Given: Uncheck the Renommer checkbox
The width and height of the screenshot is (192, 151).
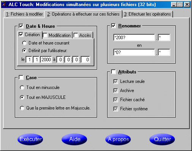Looking at the screenshot, I should (x=113, y=26).
